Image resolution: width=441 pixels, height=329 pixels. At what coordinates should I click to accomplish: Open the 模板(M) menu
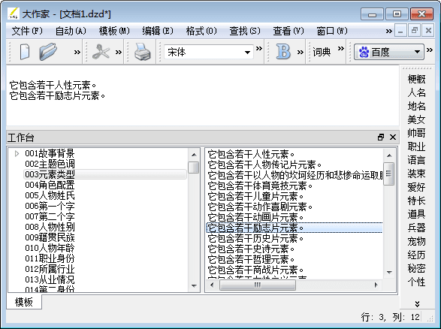click(114, 31)
